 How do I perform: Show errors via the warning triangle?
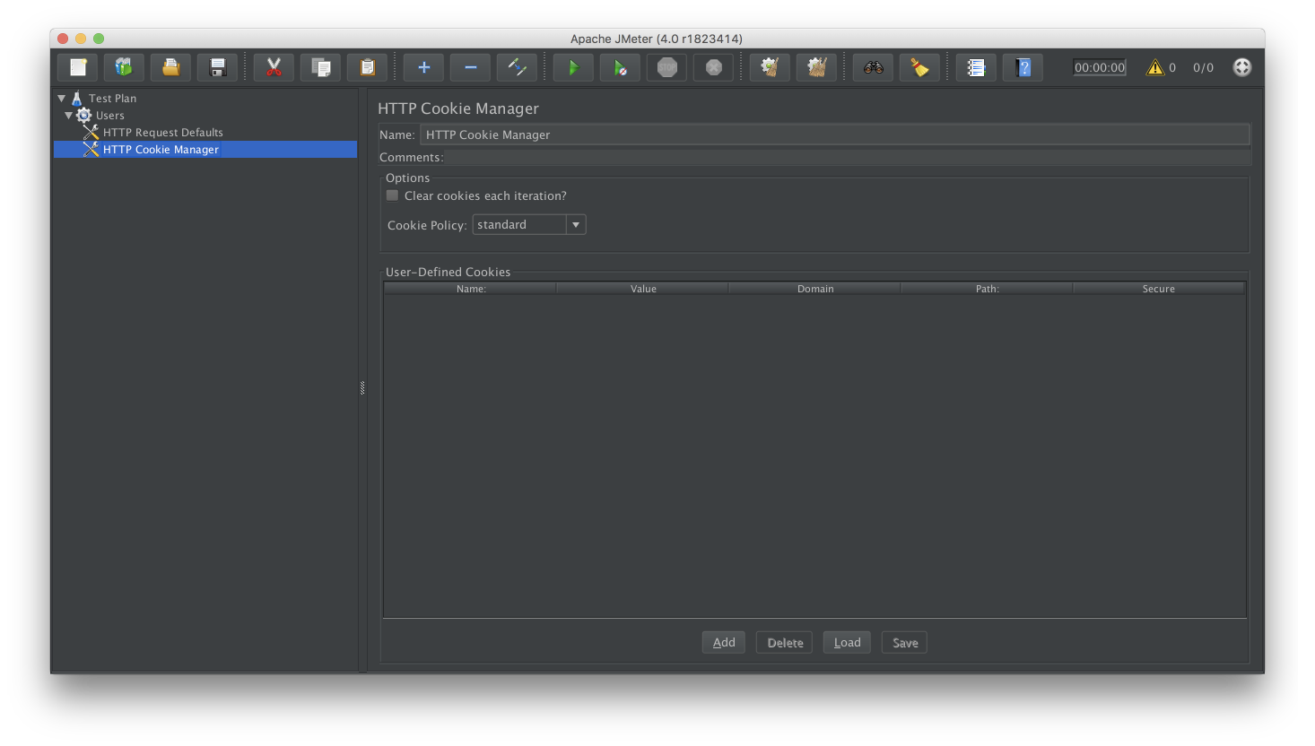(x=1155, y=67)
